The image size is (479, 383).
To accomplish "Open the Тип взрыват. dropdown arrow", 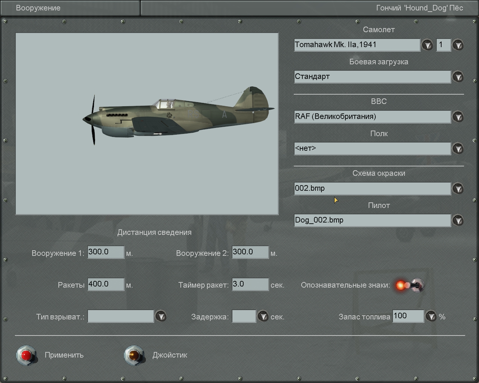I will 161,316.
